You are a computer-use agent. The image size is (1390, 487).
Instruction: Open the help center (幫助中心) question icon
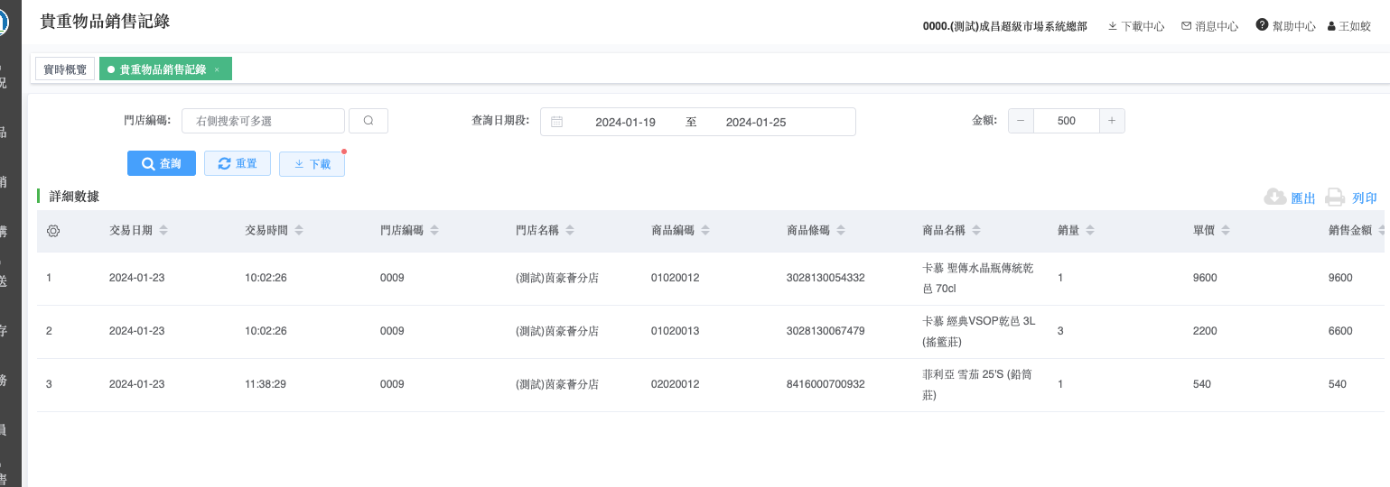(1262, 25)
